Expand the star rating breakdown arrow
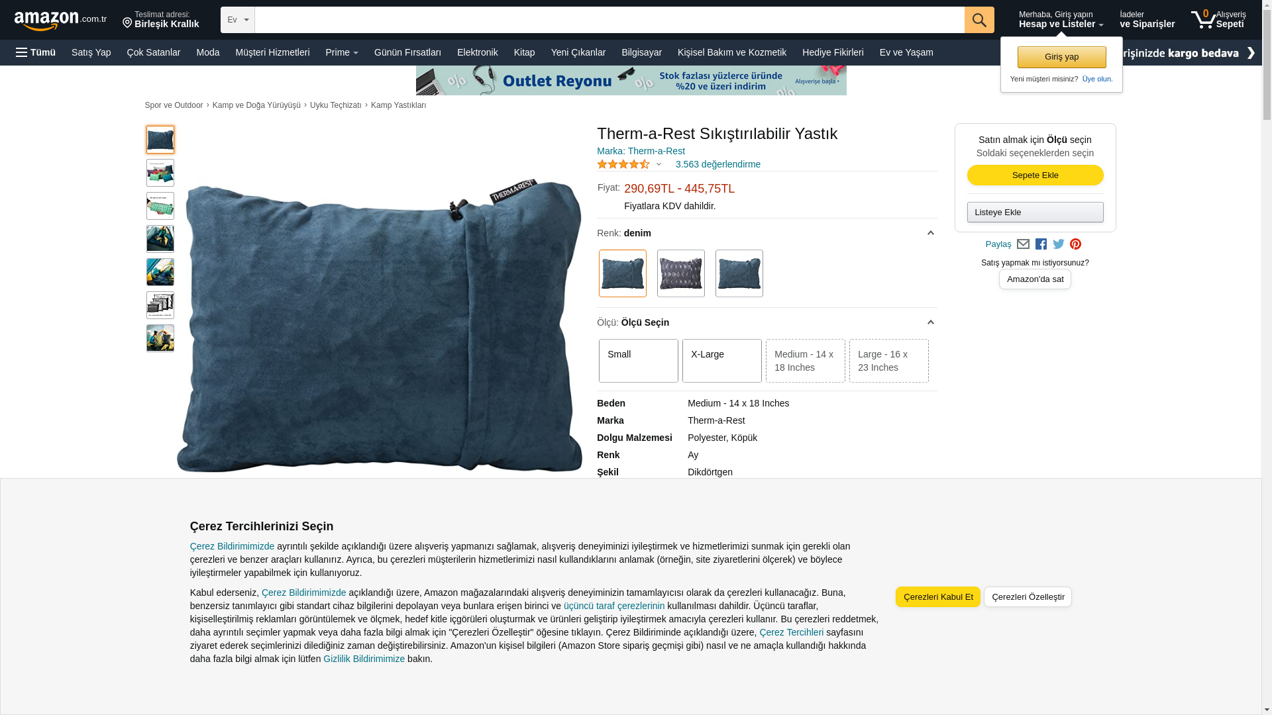Viewport: 1272px width, 715px height. click(659, 164)
